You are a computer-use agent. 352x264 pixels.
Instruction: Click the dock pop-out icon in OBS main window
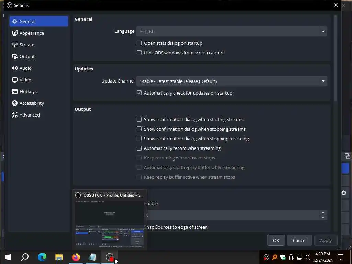click(347, 156)
